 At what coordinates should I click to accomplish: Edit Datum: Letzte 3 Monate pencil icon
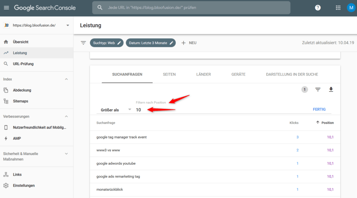tap(171, 43)
